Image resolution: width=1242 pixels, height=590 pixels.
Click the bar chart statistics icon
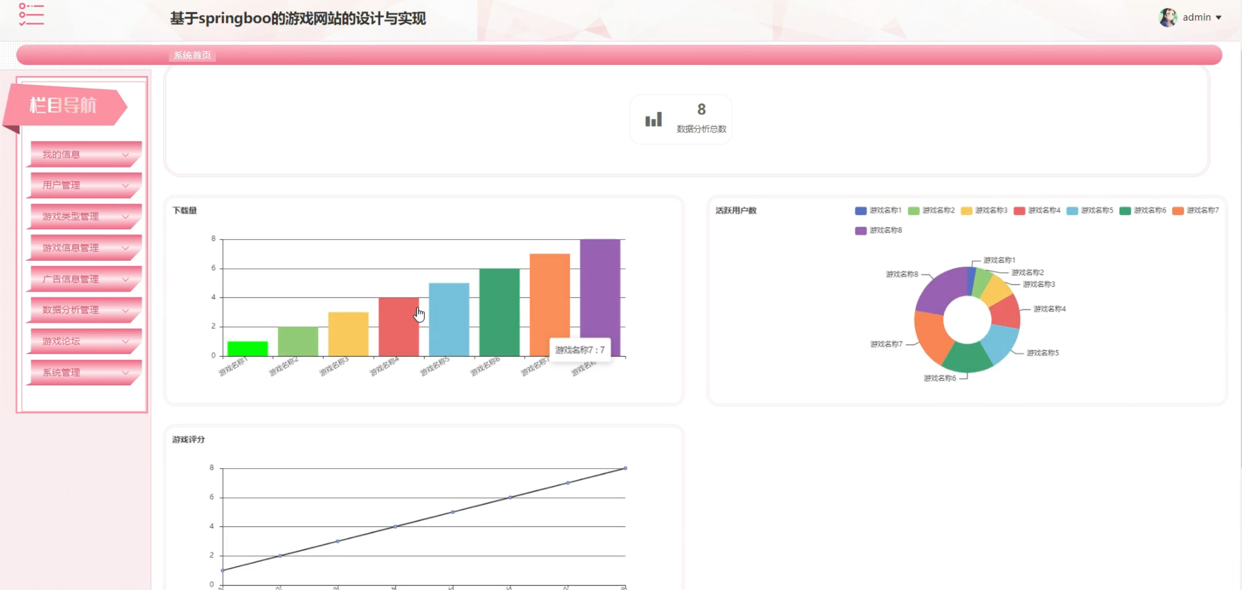point(653,119)
